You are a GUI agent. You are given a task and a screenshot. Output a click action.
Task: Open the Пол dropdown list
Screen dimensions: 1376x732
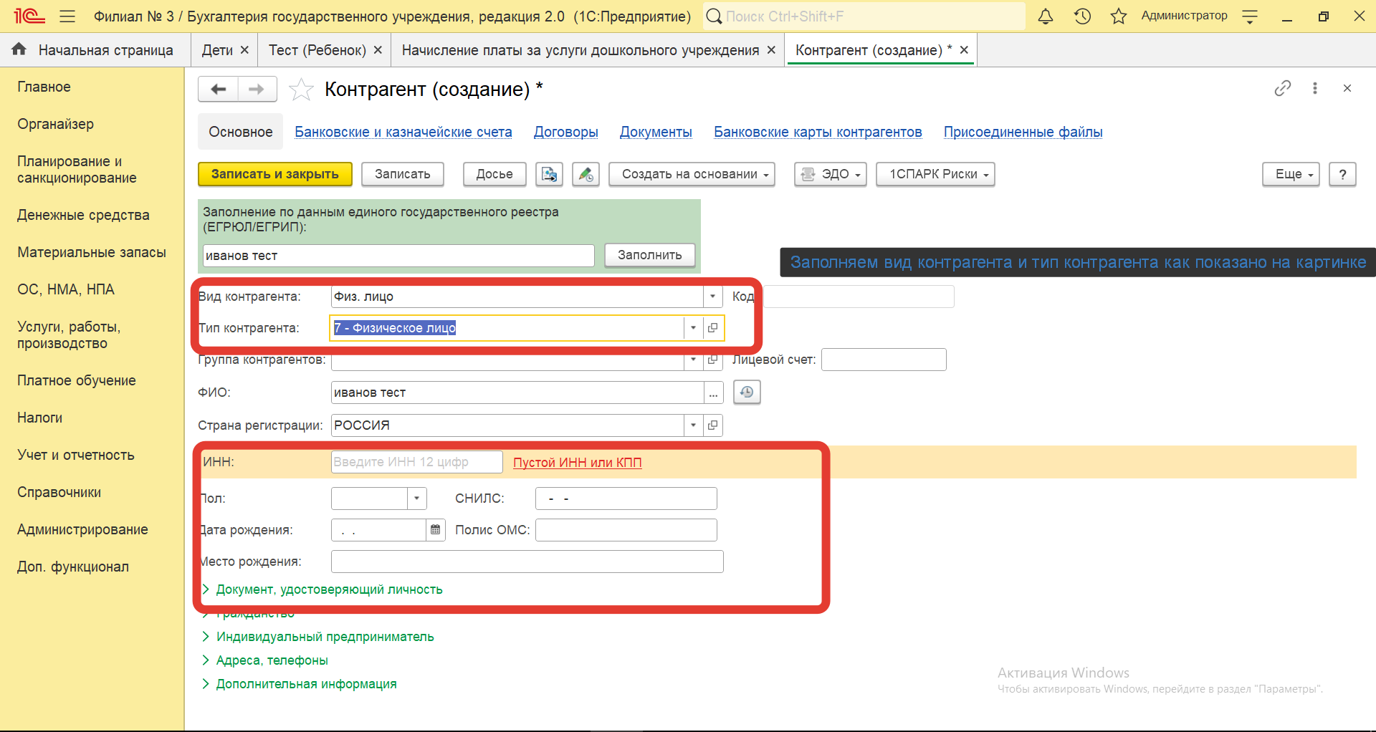point(416,499)
